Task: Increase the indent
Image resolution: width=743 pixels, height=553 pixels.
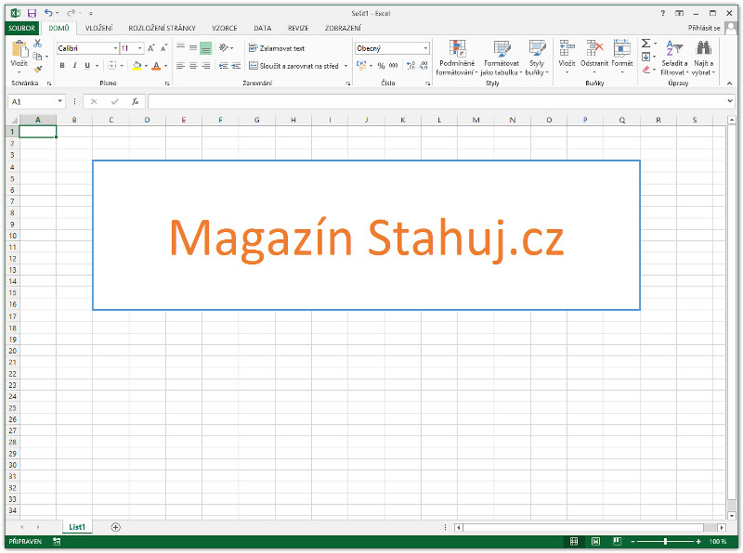Action: [236, 66]
